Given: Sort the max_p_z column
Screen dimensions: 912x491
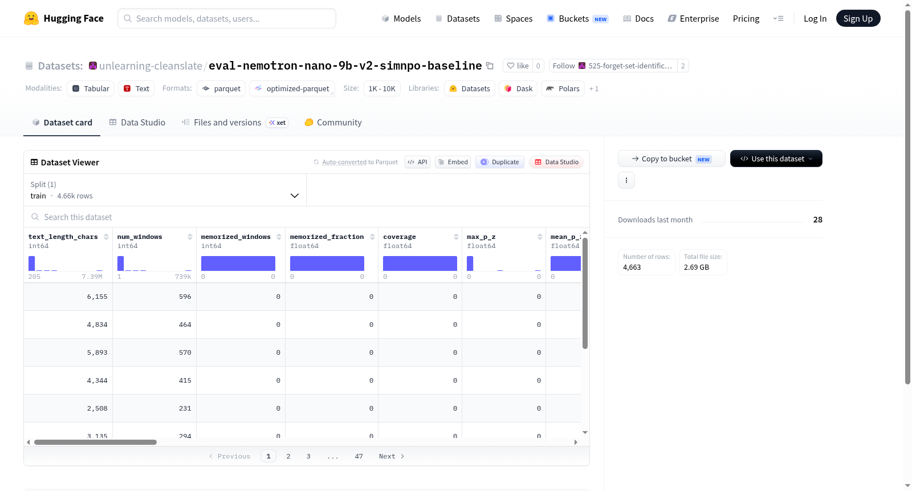Looking at the screenshot, I should (540, 237).
